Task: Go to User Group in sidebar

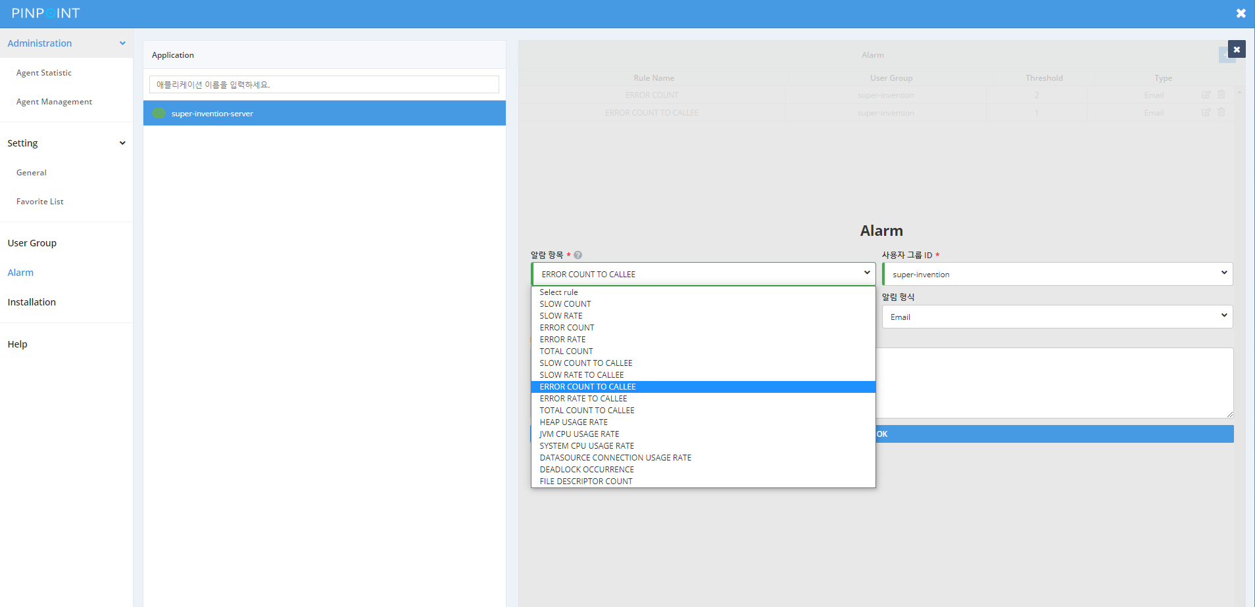Action: point(32,243)
